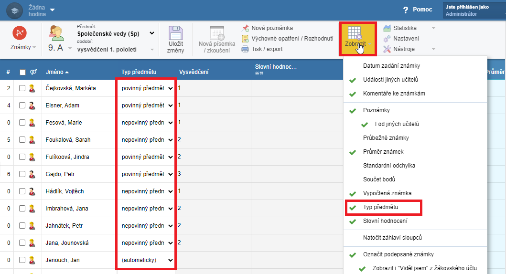Toggle the select-all checkbox in table header
The width and height of the screenshot is (506, 274).
coord(22,72)
